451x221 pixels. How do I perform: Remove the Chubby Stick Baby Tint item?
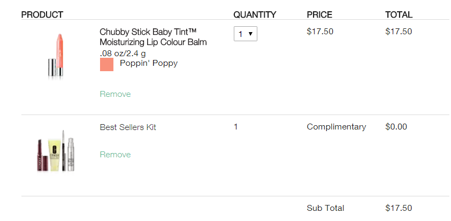pos(115,94)
